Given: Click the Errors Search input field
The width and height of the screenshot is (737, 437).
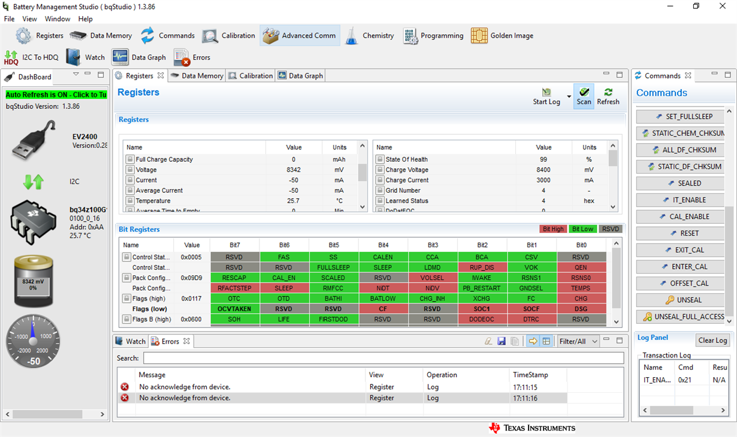Looking at the screenshot, I should tap(383, 358).
